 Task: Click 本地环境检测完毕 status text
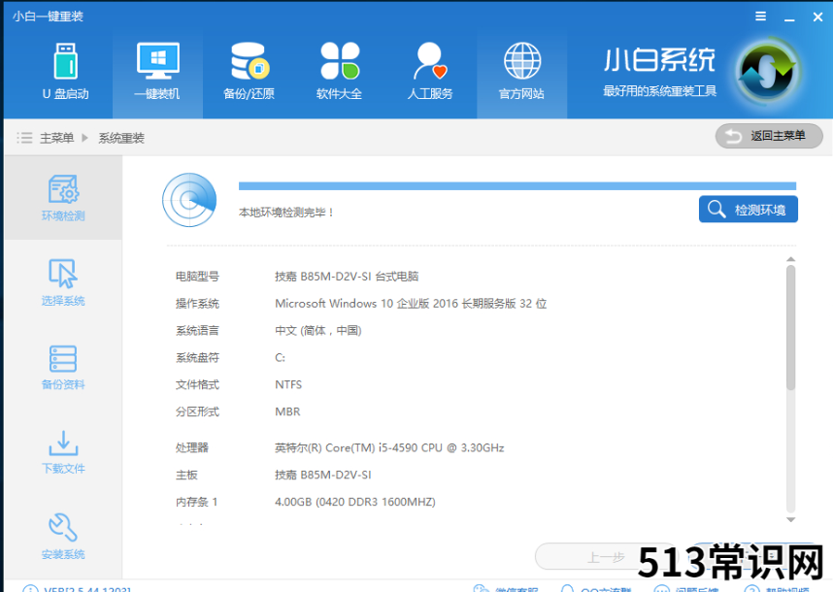(x=286, y=213)
